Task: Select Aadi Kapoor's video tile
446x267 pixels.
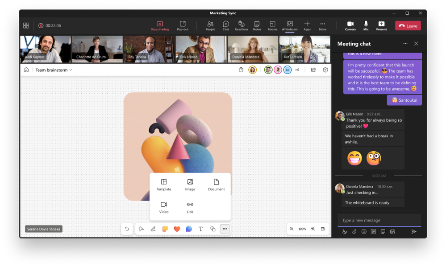Action: 45,49
